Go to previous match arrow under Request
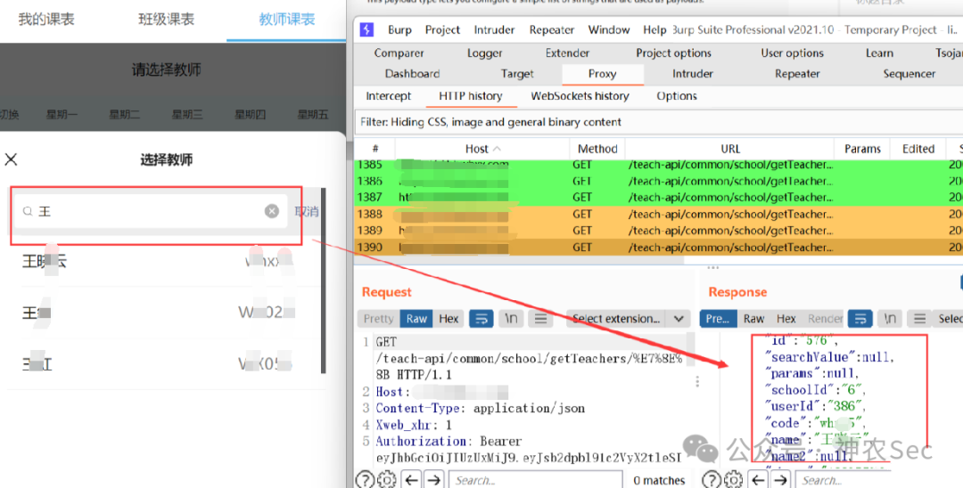 click(411, 479)
